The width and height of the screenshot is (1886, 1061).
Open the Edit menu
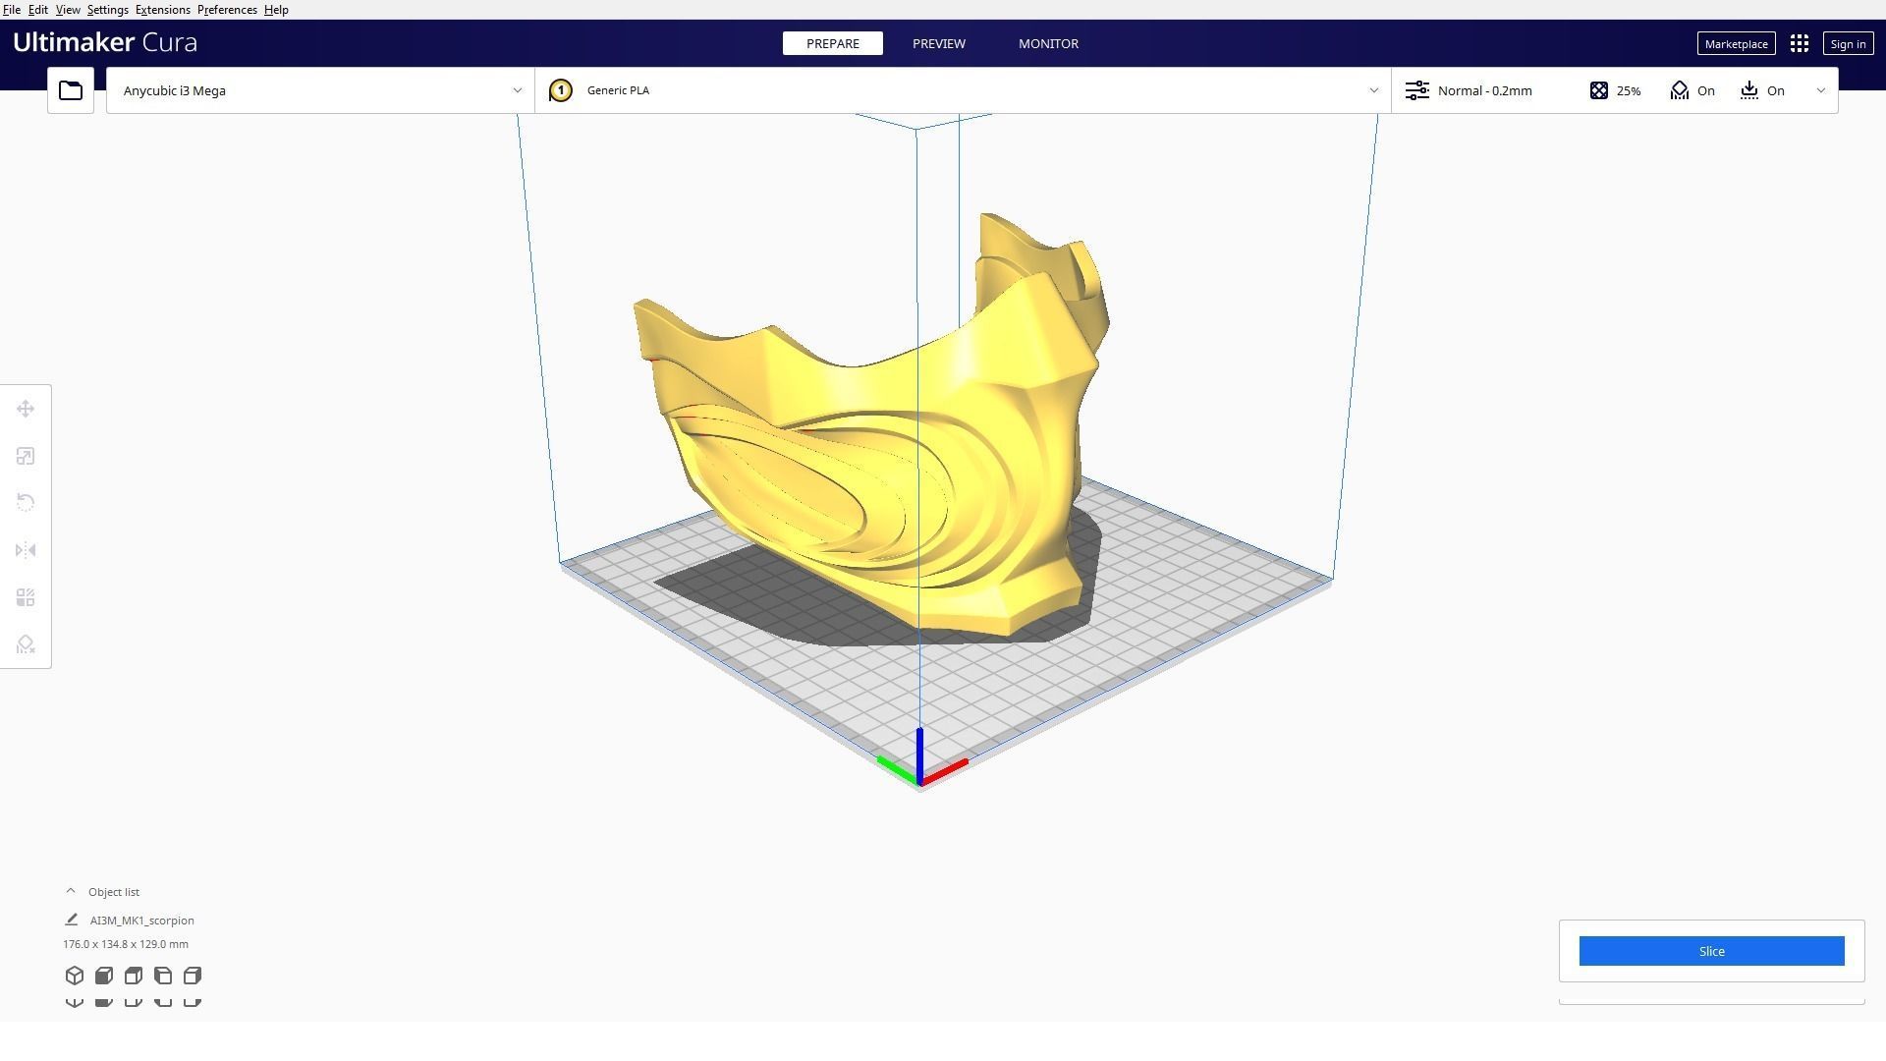pyautogui.click(x=37, y=10)
